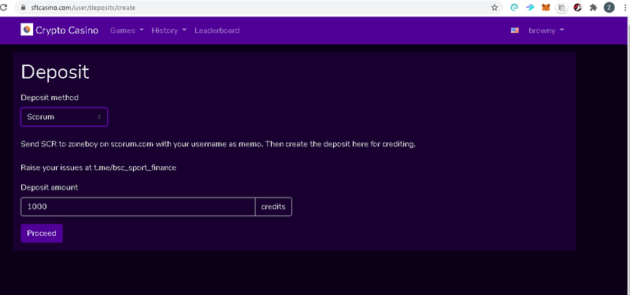Click the lock icon in the address bar
Image resolution: width=630 pixels, height=295 pixels.
pyautogui.click(x=23, y=8)
